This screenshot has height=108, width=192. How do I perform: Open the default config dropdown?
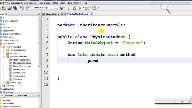(56, 8)
